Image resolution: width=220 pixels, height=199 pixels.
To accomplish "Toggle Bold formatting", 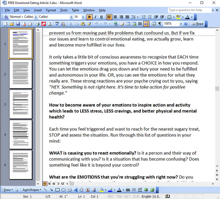I will [x=89, y=17].
